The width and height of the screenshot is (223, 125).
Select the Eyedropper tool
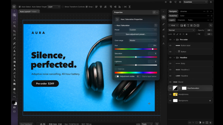click(x=14, y=38)
